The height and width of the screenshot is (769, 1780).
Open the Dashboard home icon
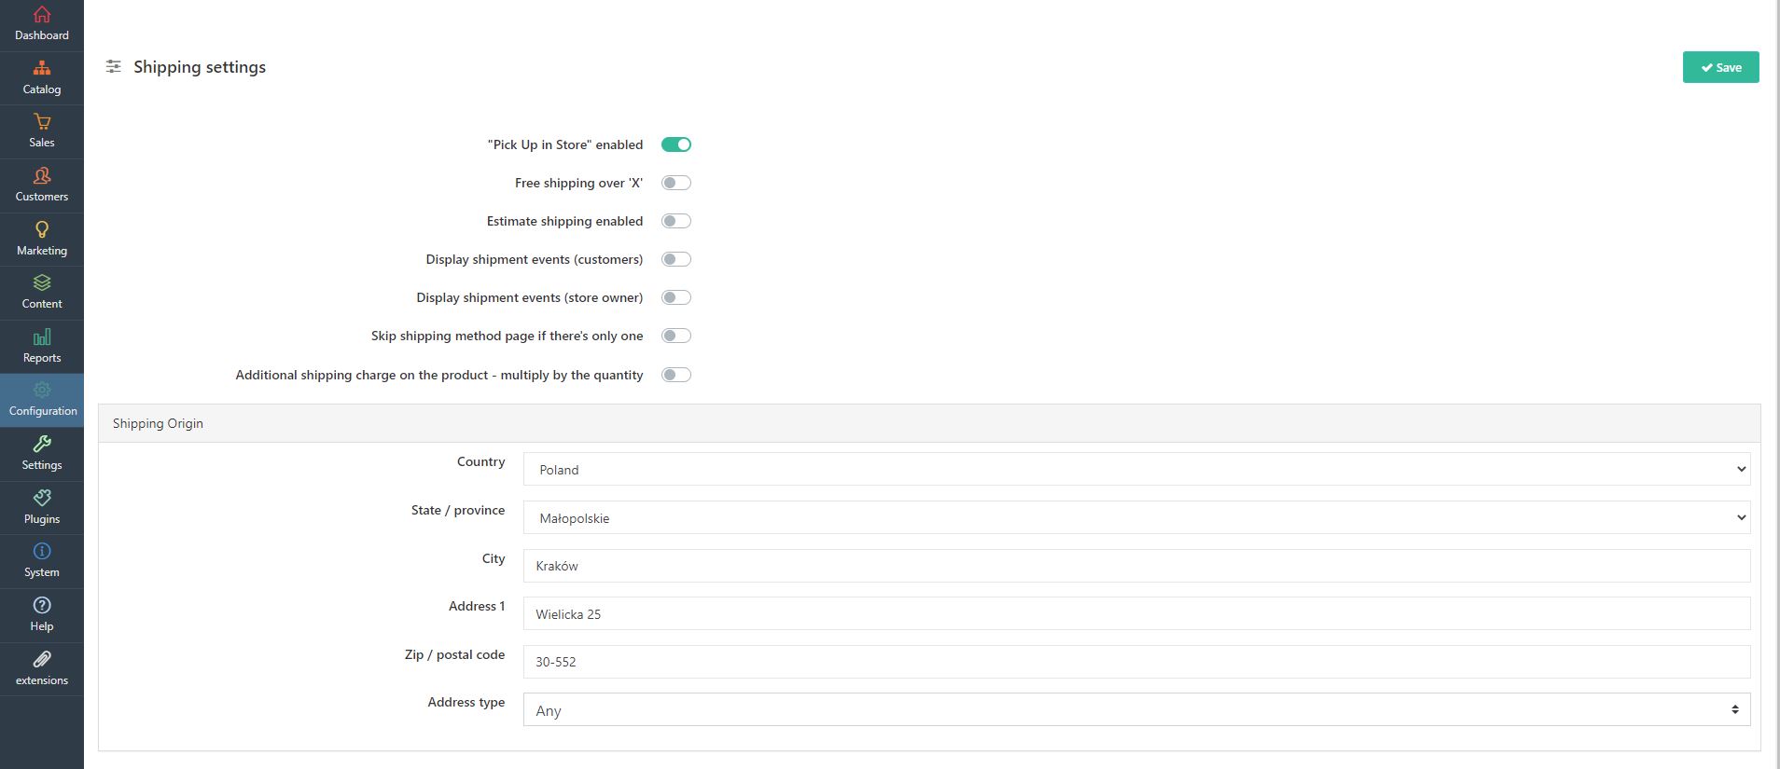pos(42,14)
